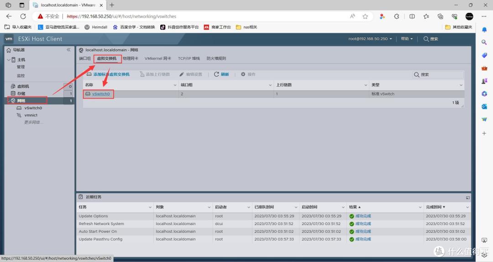The height and width of the screenshot is (262, 493).
Task: Switch to the 物理网卡 tab
Action: tap(131, 58)
